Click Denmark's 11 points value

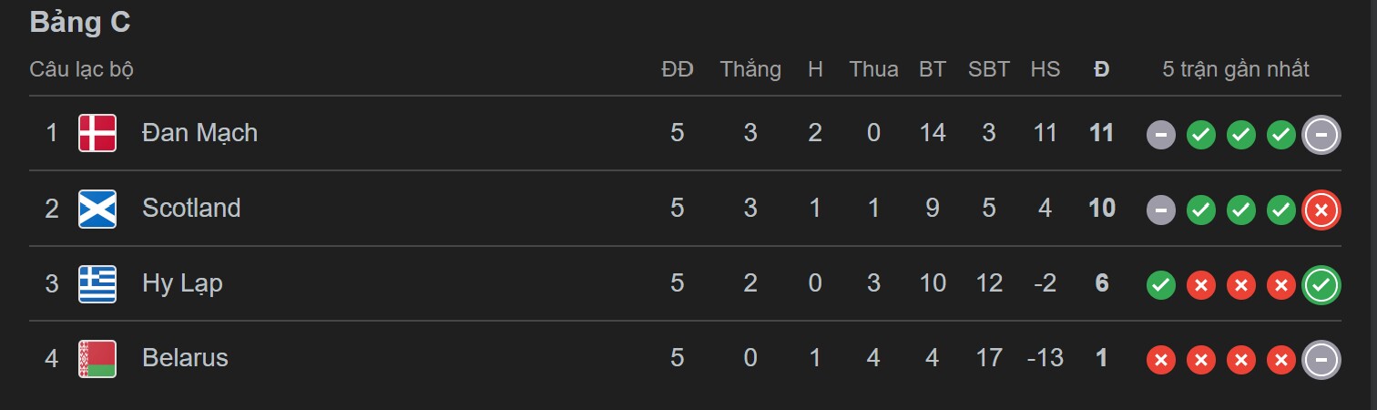coord(1101,133)
